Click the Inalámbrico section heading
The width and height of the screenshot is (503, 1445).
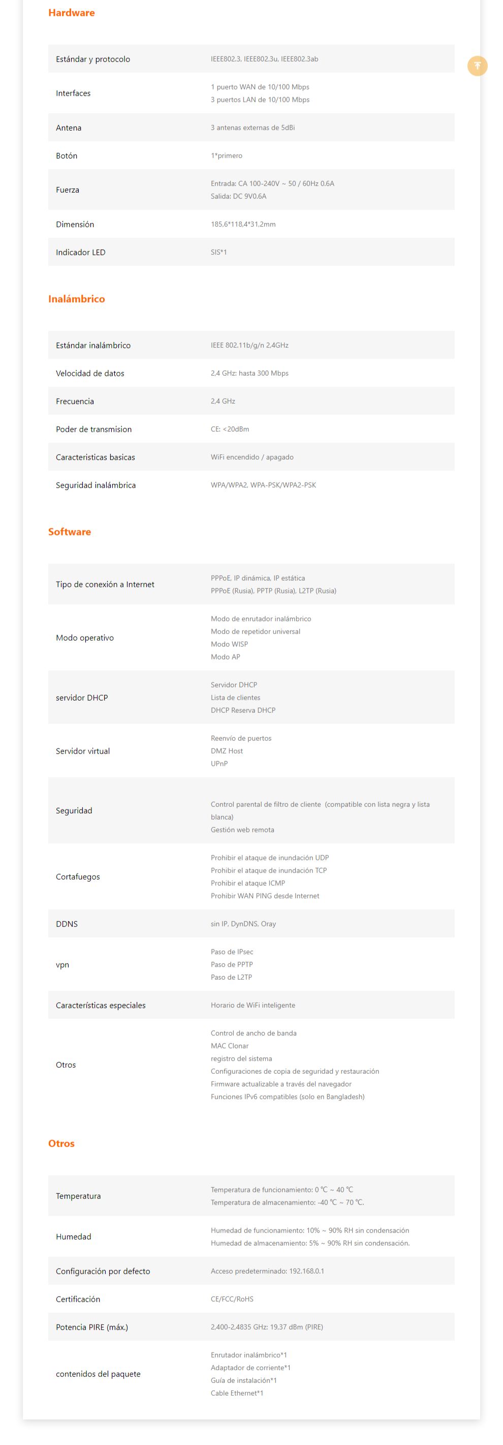click(x=76, y=299)
